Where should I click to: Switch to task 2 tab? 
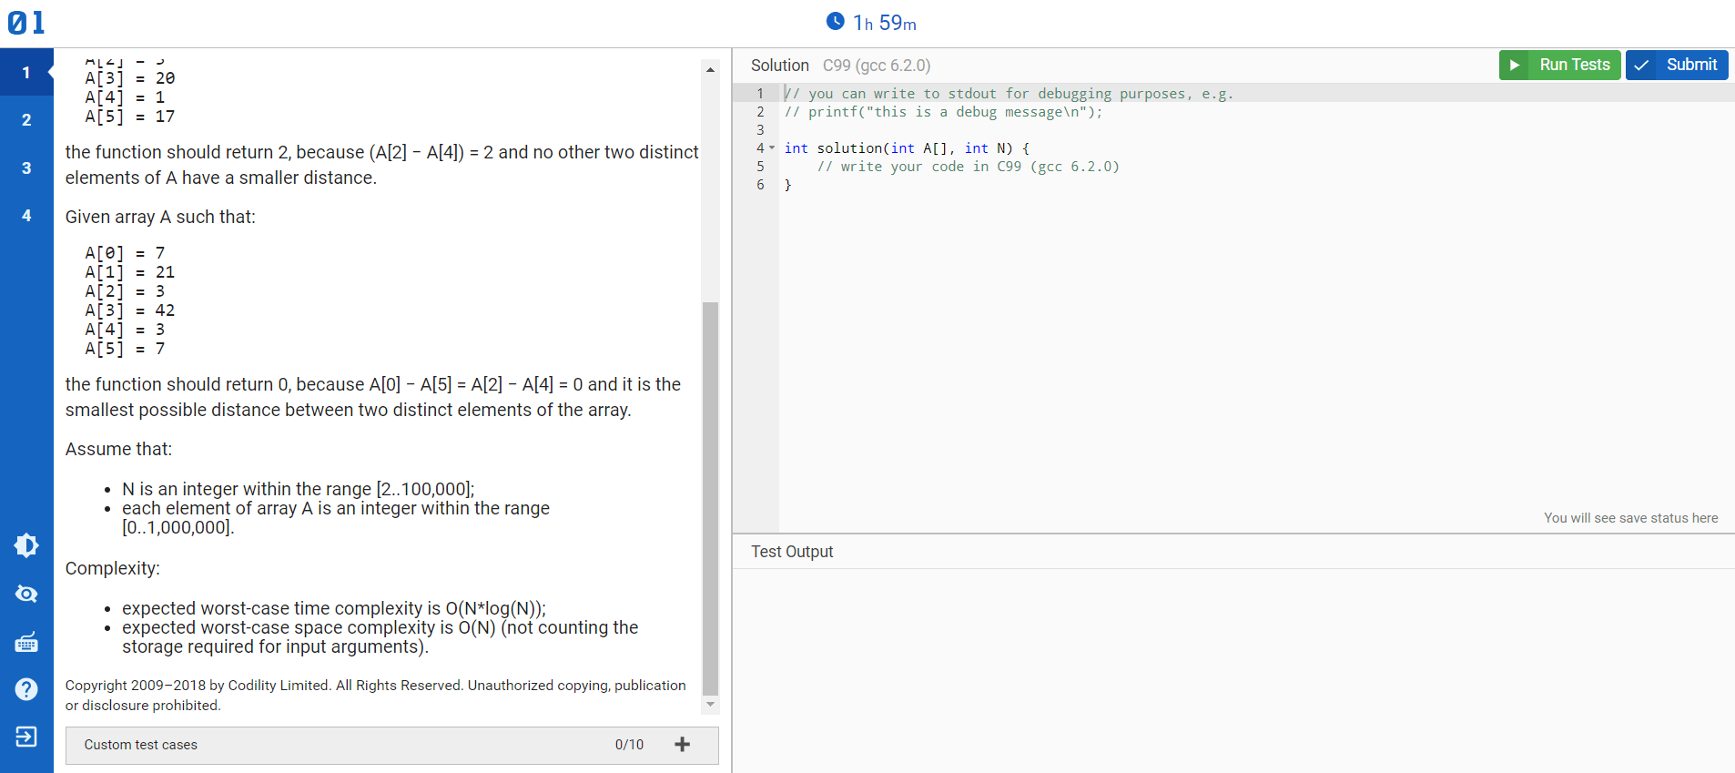[26, 120]
